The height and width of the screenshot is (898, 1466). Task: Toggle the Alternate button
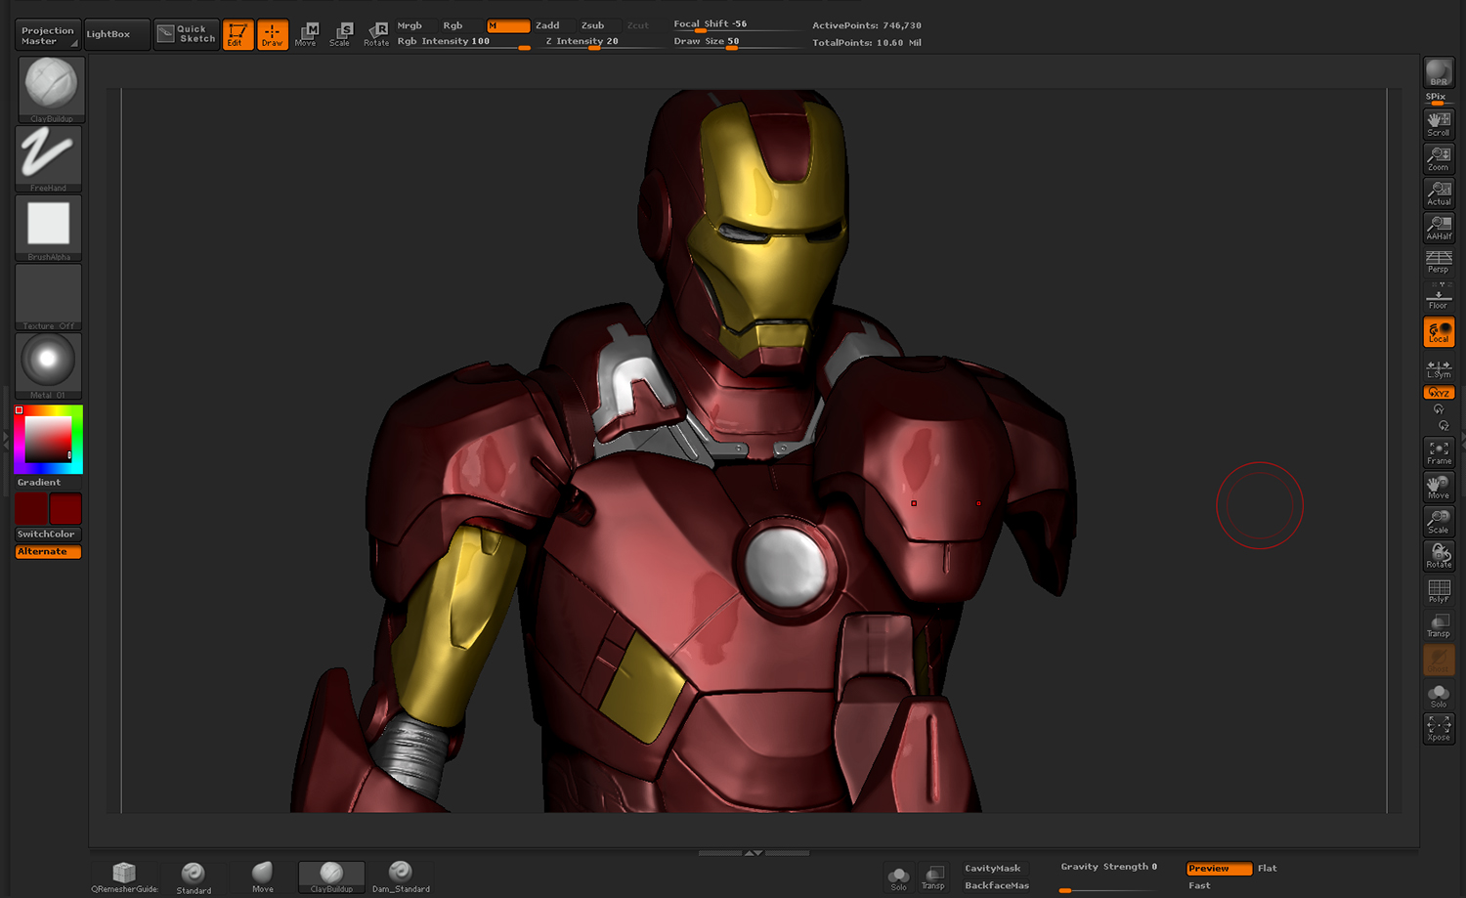pos(48,552)
